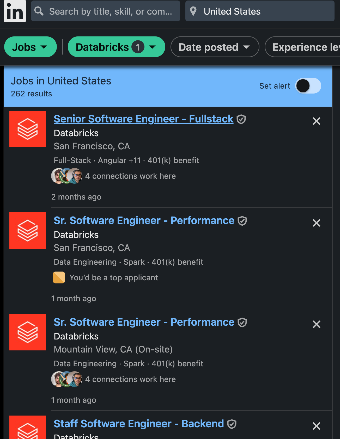Click verified shield beside Mountain View Performance title
This screenshot has width=340, height=439.
(242, 323)
